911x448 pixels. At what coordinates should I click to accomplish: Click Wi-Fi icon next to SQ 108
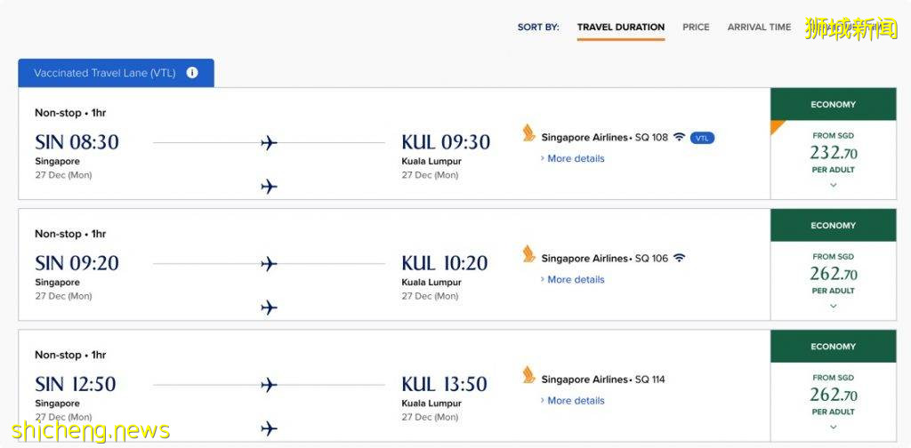point(679,138)
